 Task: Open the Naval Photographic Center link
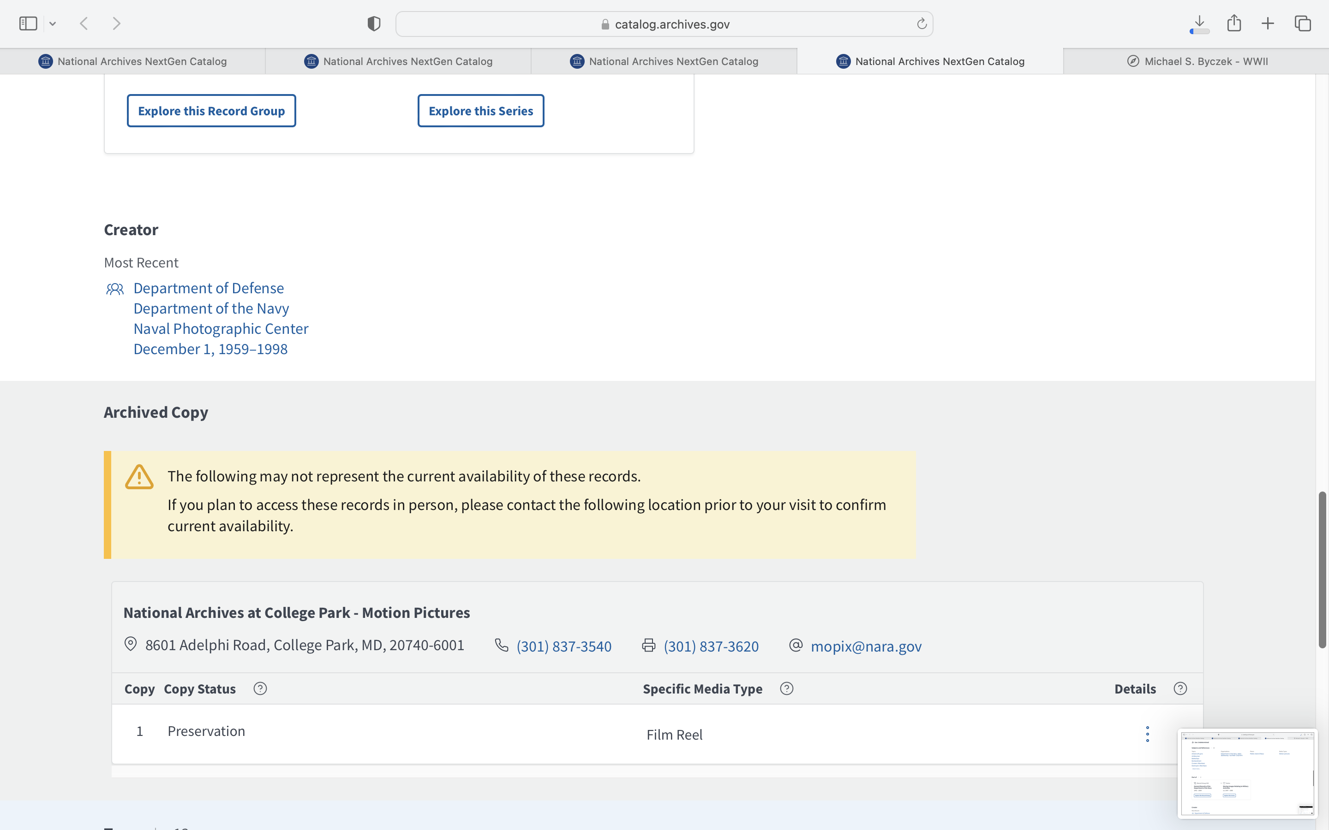(x=221, y=329)
